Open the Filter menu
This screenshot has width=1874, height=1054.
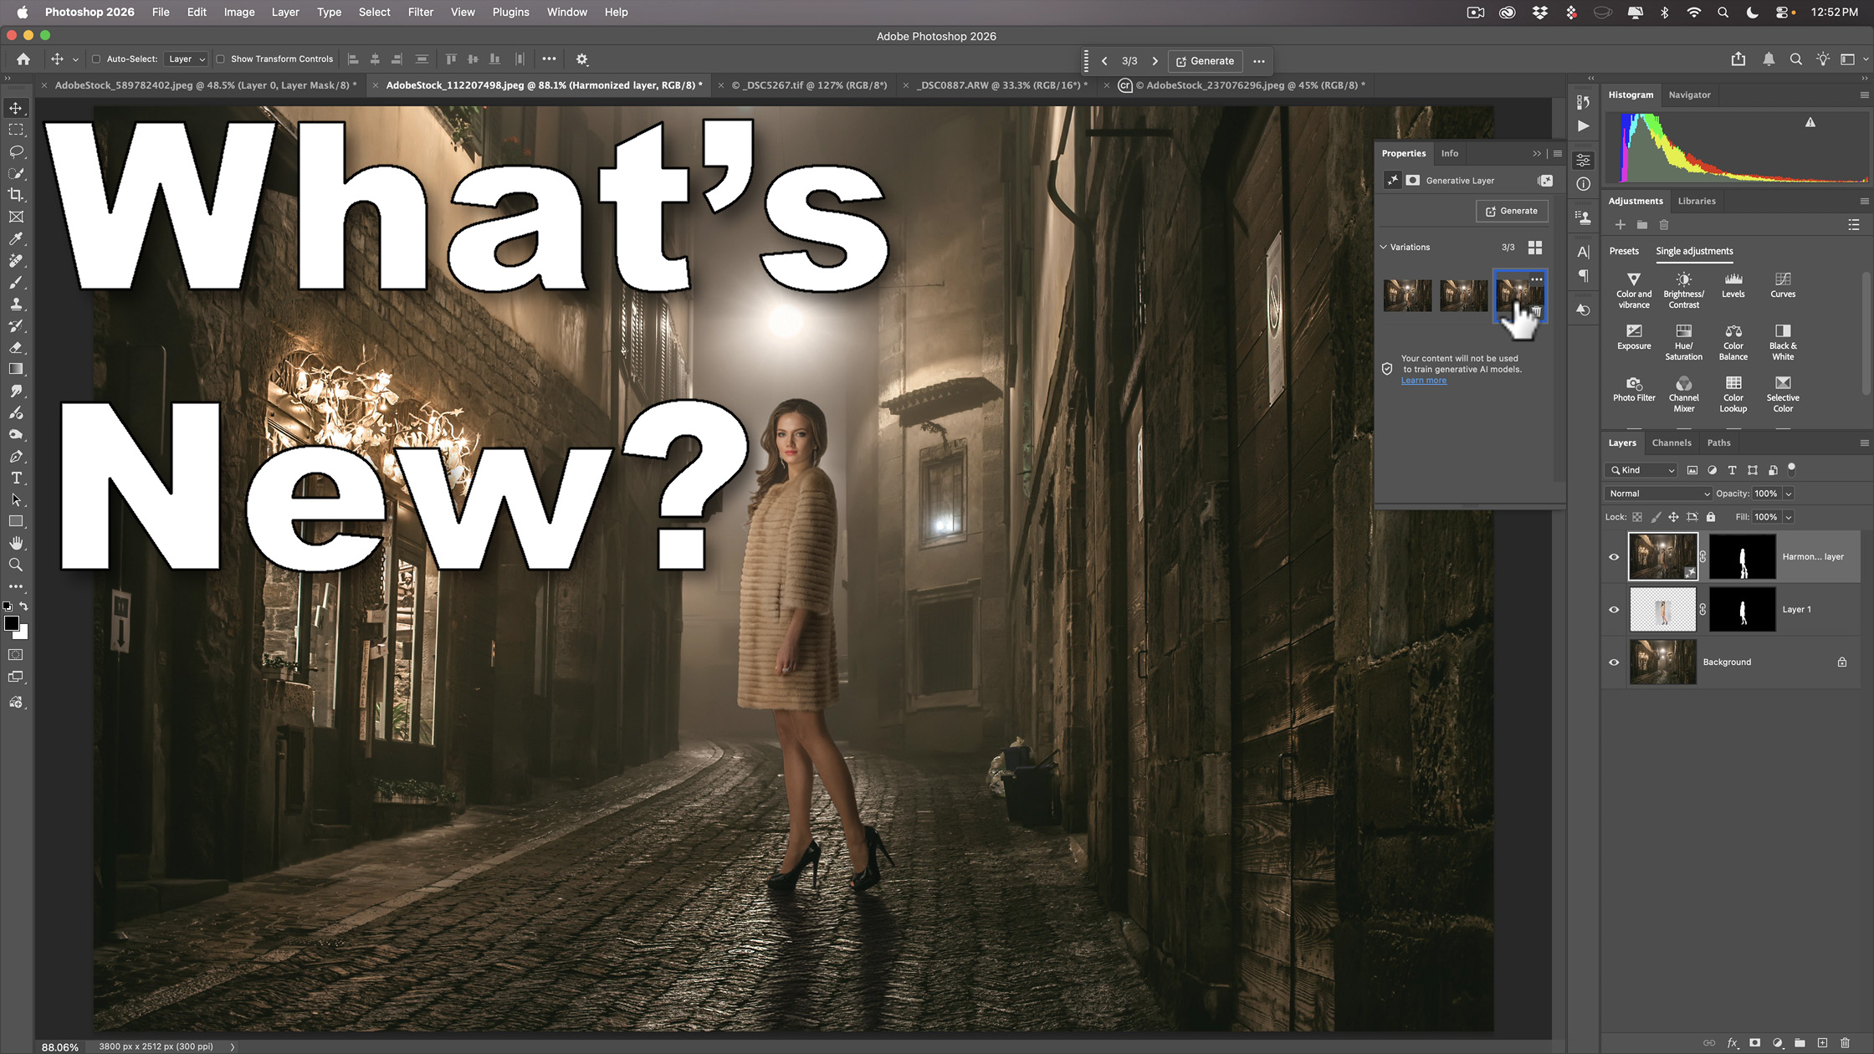tap(420, 12)
